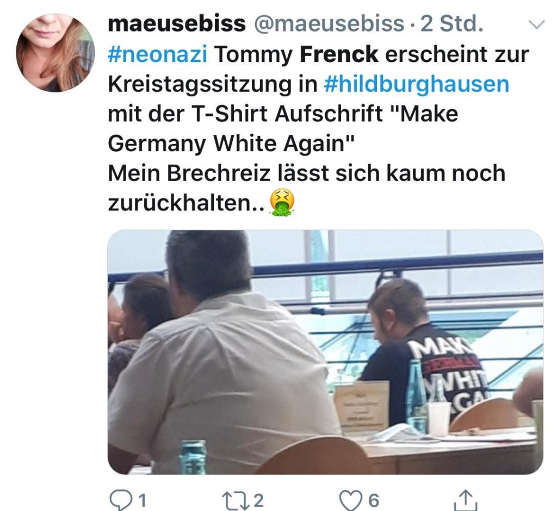
Task: Open the share tweet icon
Action: click(x=465, y=500)
